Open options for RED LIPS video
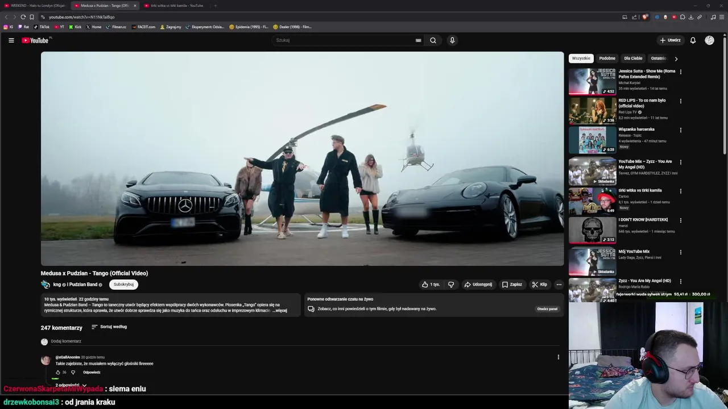The width and height of the screenshot is (728, 409). (681, 101)
